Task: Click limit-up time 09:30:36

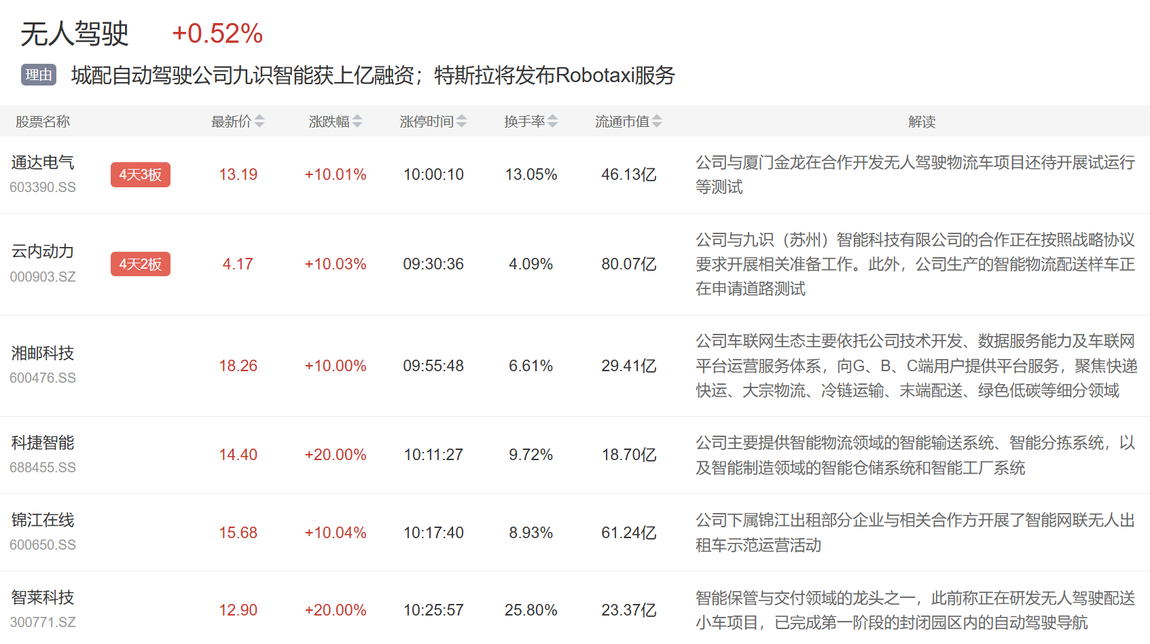Action: coord(433,264)
